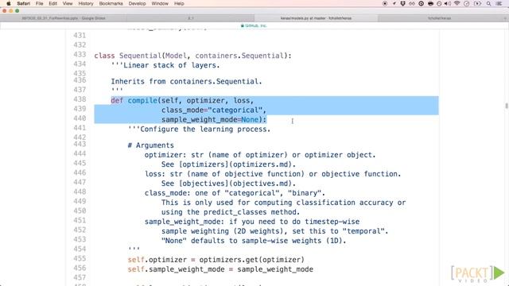Click the GitHub, Inc. address field
509x286 pixels.
(254, 25)
